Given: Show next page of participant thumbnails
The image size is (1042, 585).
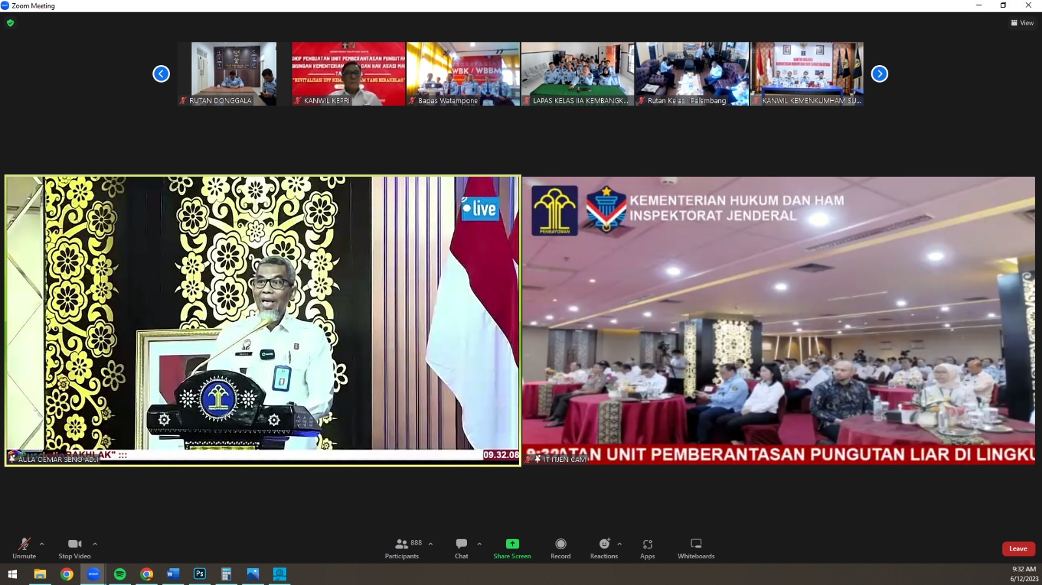Looking at the screenshot, I should (879, 74).
